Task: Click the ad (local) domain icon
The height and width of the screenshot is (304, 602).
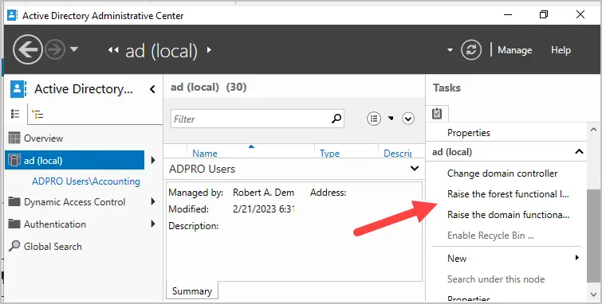Action: [14, 160]
